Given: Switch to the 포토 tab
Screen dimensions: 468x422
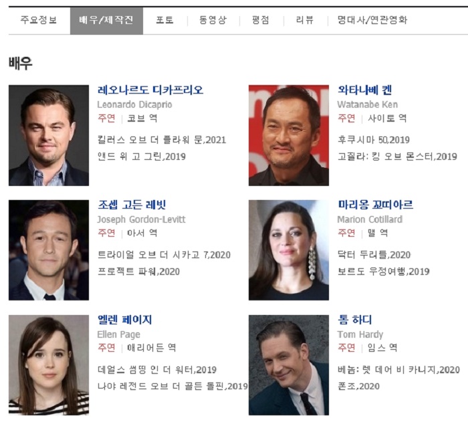Looking at the screenshot, I should (x=164, y=20).
